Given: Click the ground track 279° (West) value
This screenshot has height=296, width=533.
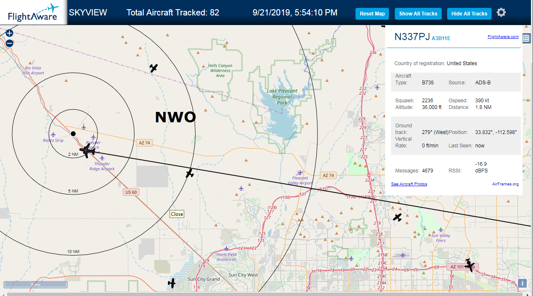Looking at the screenshot, I should click(435, 132).
